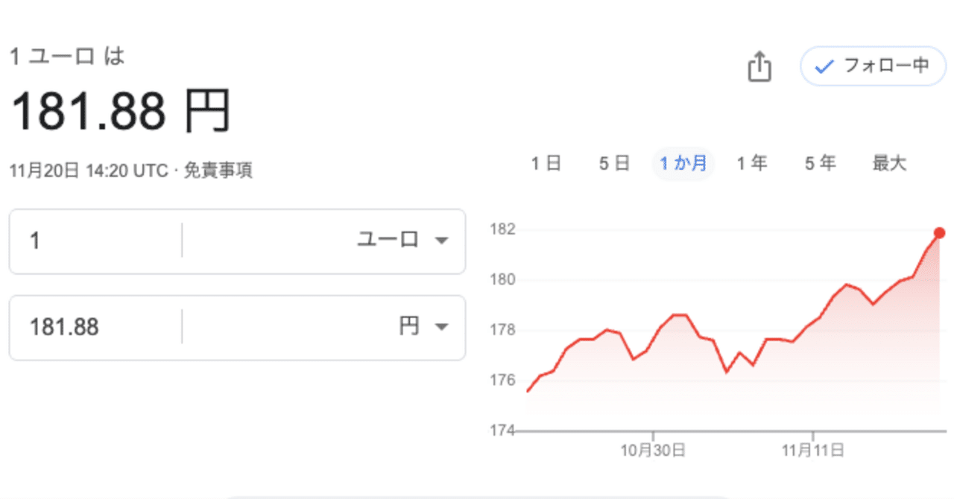Select the 1年 time range

tap(752, 163)
